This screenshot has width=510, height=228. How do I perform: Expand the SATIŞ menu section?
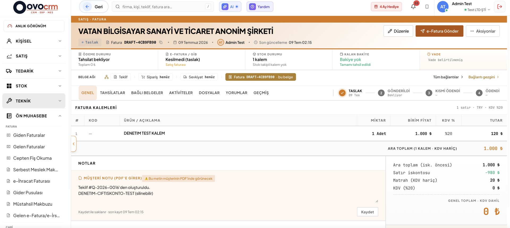(34, 56)
